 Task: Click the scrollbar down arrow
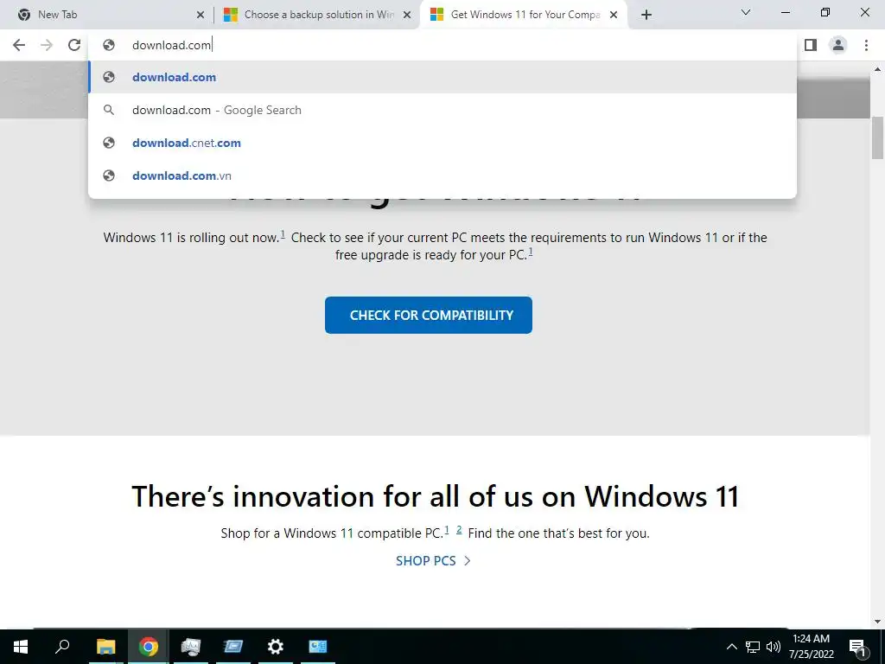tap(877, 622)
